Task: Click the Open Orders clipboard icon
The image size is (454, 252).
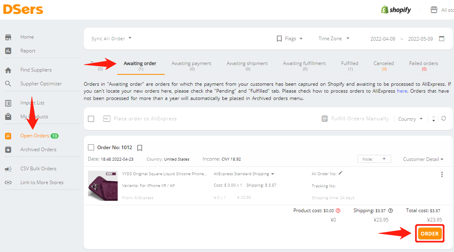Action: pyautogui.click(x=8, y=136)
